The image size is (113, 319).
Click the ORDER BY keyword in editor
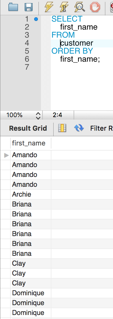(x=72, y=51)
